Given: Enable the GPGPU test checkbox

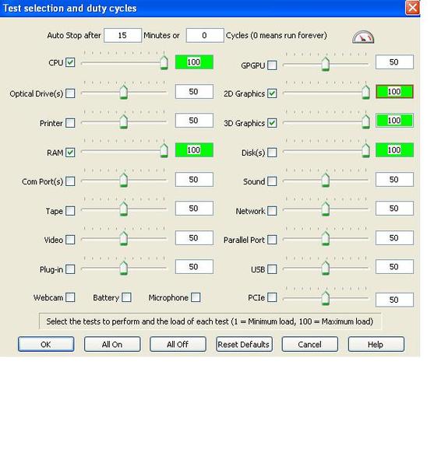Looking at the screenshot, I should coord(272,65).
